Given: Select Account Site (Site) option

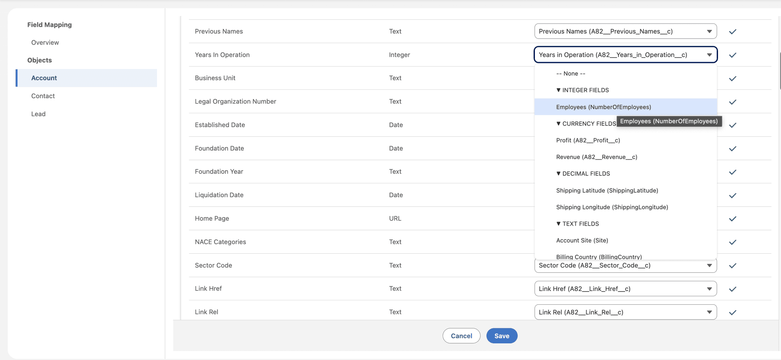Looking at the screenshot, I should tap(626, 240).
